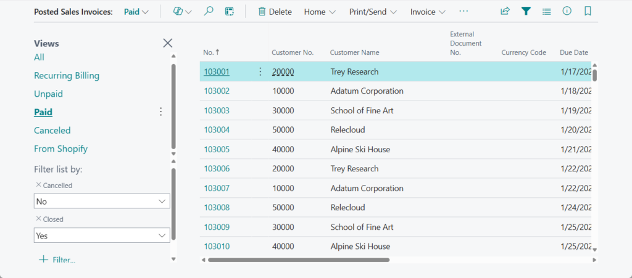Remove the Cancelled filter using its X
632x278 pixels.
pos(38,185)
